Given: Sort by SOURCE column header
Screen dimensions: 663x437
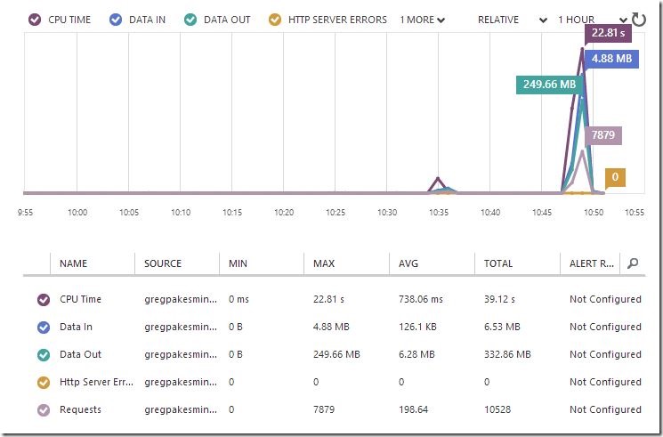Looking at the screenshot, I should tap(163, 263).
